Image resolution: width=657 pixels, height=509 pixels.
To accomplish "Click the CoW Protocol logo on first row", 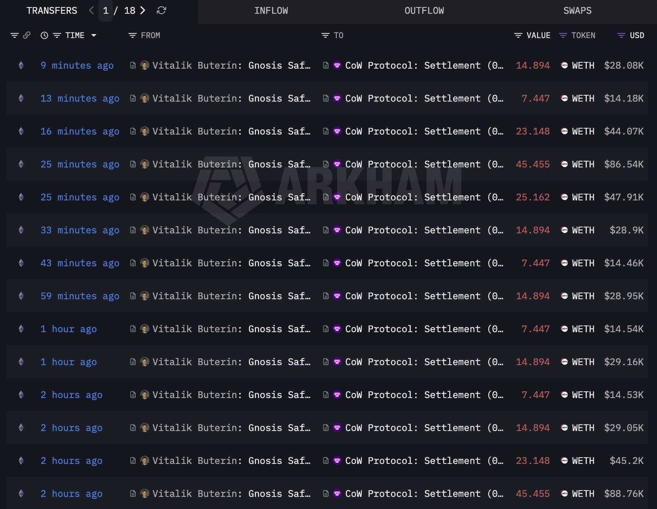I will [337, 65].
